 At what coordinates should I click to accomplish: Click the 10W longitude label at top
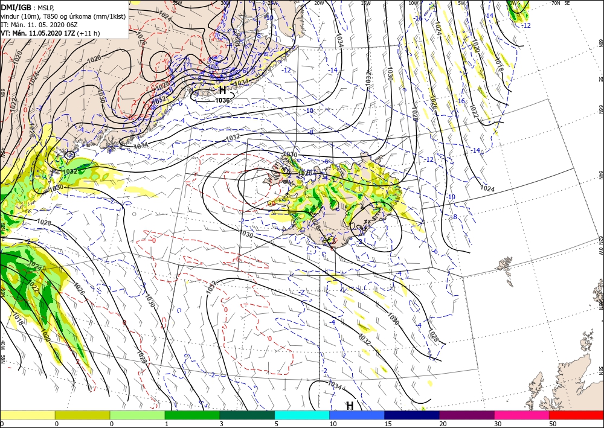pos(413,3)
